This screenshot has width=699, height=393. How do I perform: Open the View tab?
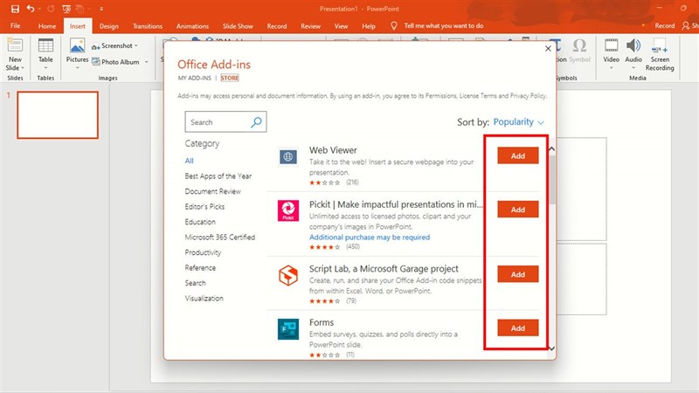point(341,26)
